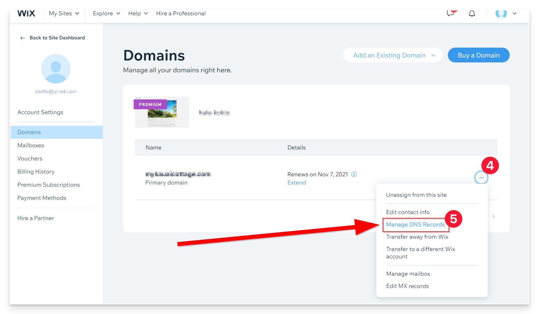Open Premium Subscriptions
The image size is (539, 314).
(x=48, y=185)
